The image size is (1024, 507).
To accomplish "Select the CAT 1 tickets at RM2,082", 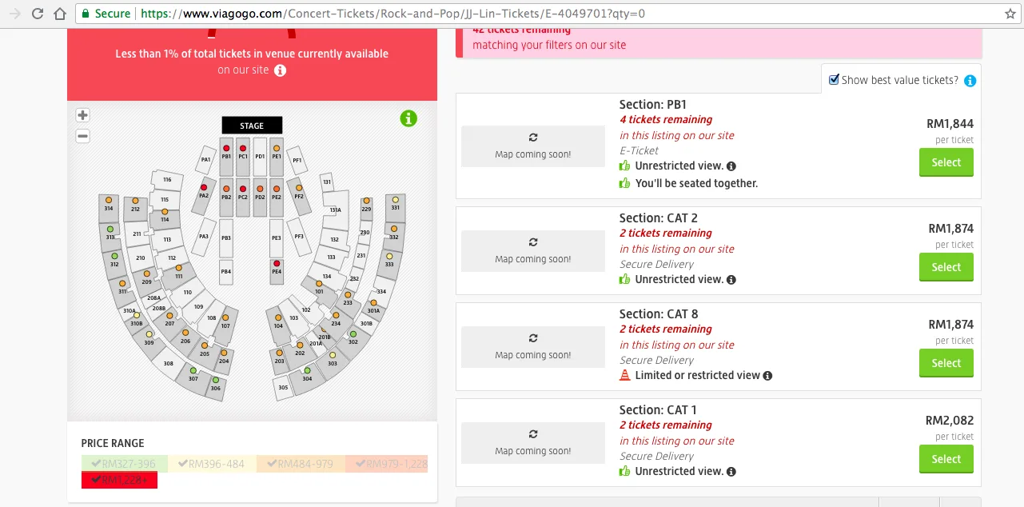I will pyautogui.click(x=946, y=459).
